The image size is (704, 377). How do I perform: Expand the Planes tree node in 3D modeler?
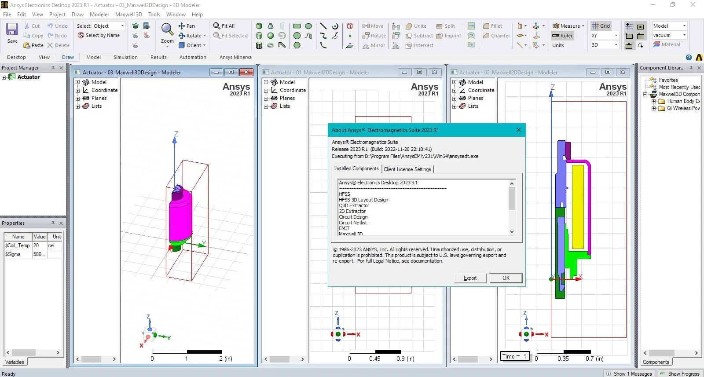click(x=77, y=98)
